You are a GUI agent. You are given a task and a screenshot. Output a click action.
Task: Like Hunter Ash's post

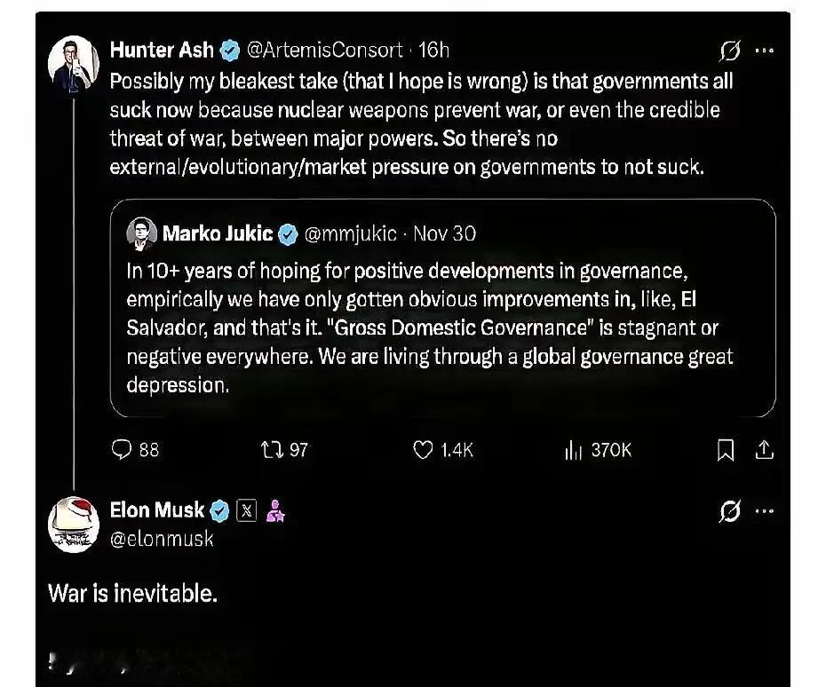coord(424,450)
